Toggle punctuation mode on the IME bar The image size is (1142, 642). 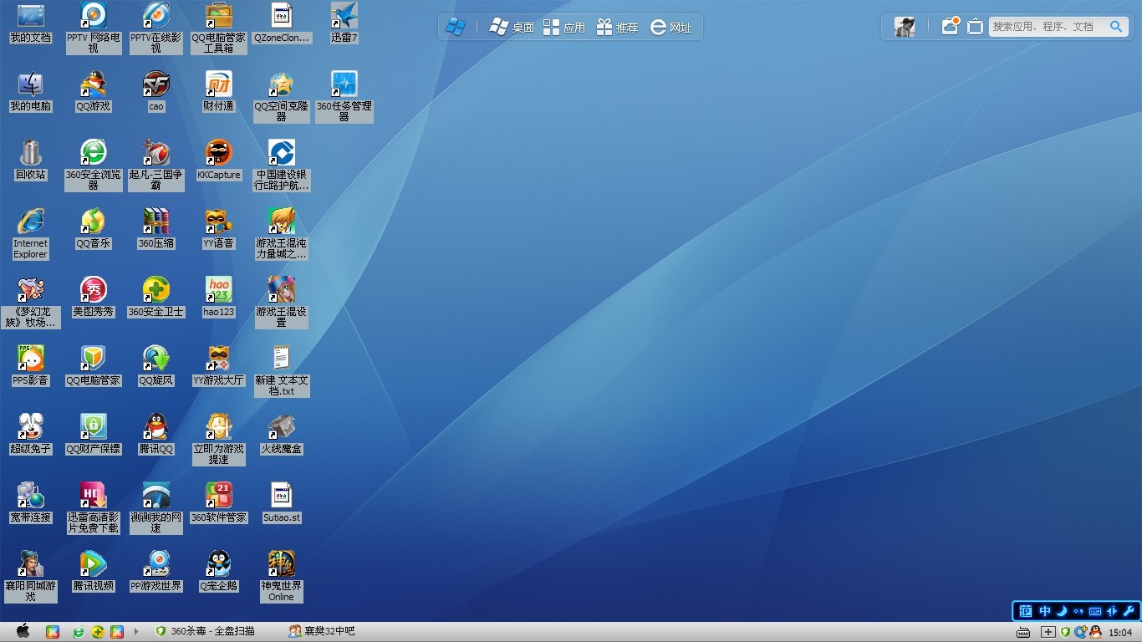[1078, 611]
